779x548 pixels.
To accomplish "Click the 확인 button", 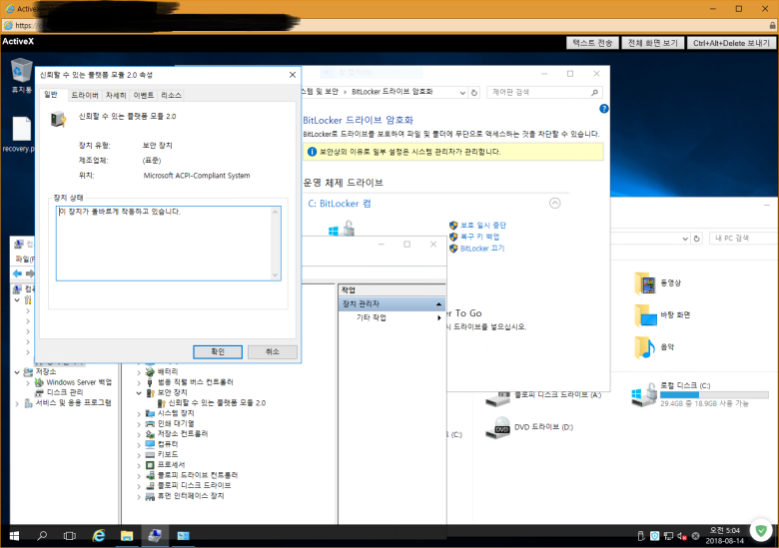I will pos(218,352).
